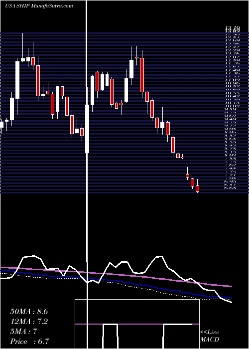Click the "USA SHIP MunafaSutra.com" title text
The image size is (249, 349).
tap(39, 6)
